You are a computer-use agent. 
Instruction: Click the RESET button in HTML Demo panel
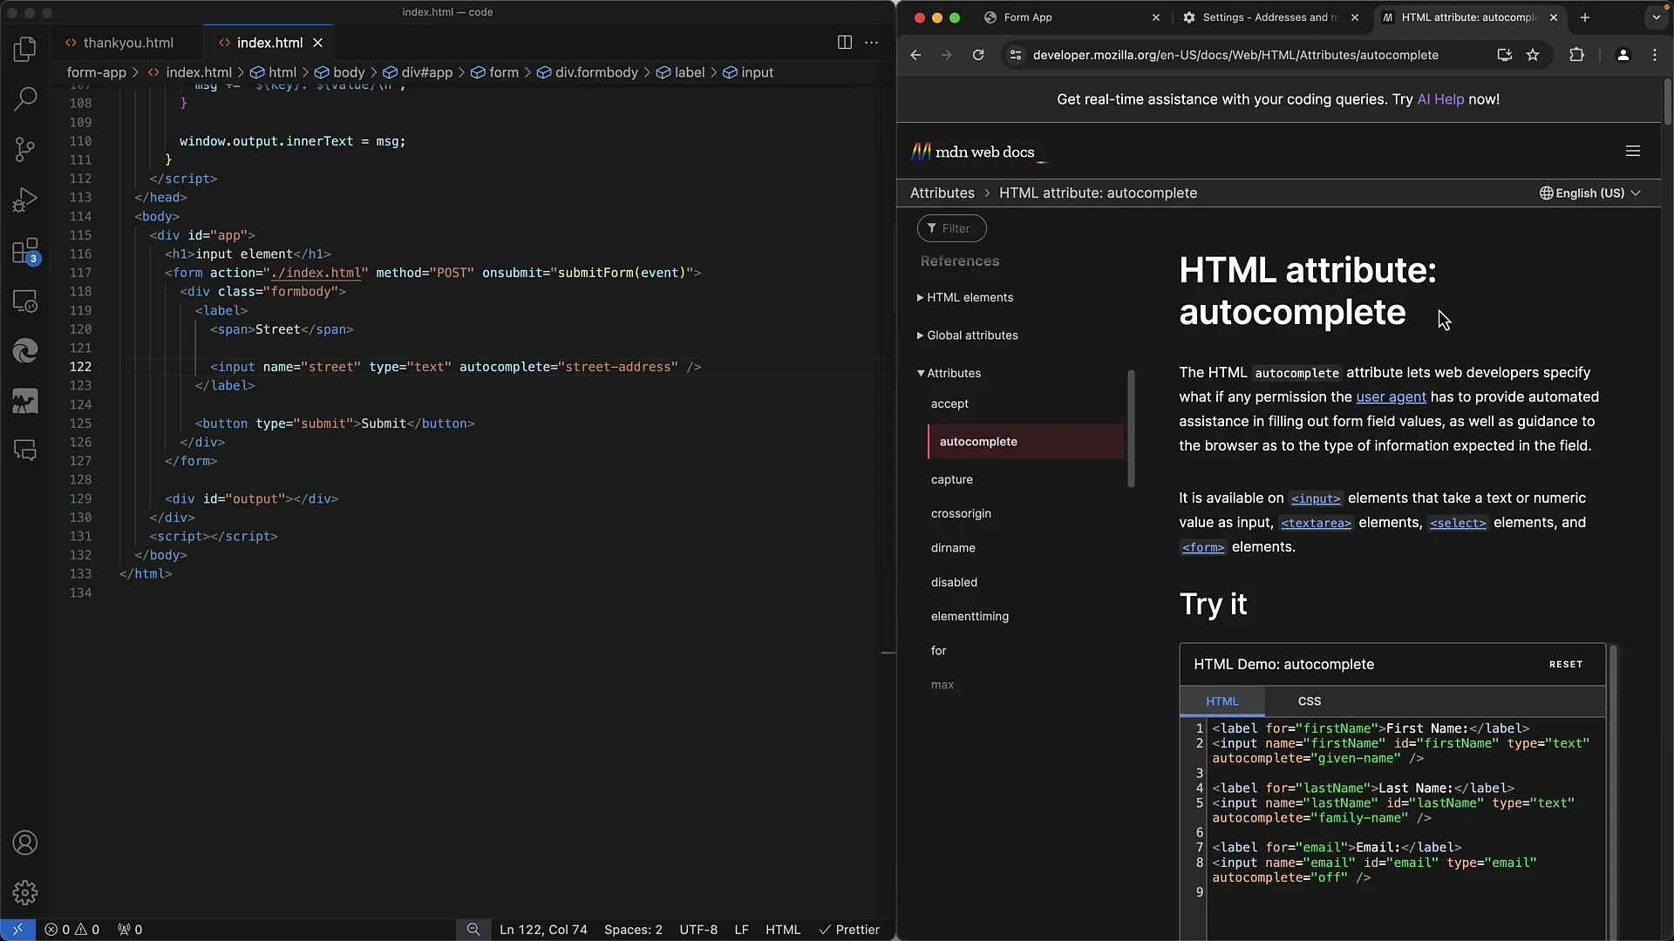[x=1565, y=663]
